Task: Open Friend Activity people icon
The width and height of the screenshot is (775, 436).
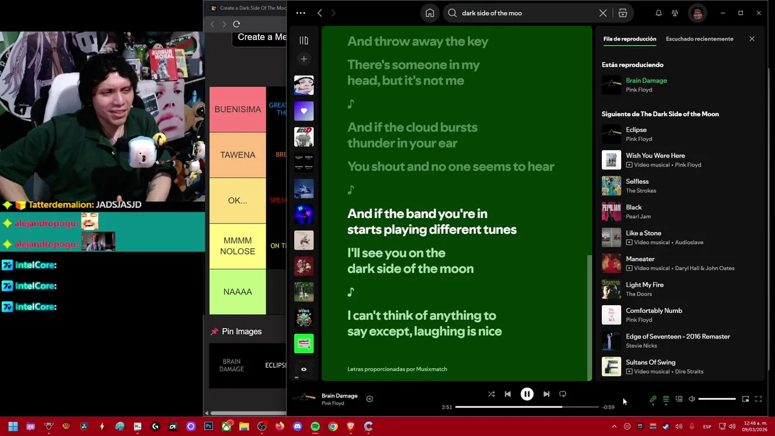Action: coord(675,13)
